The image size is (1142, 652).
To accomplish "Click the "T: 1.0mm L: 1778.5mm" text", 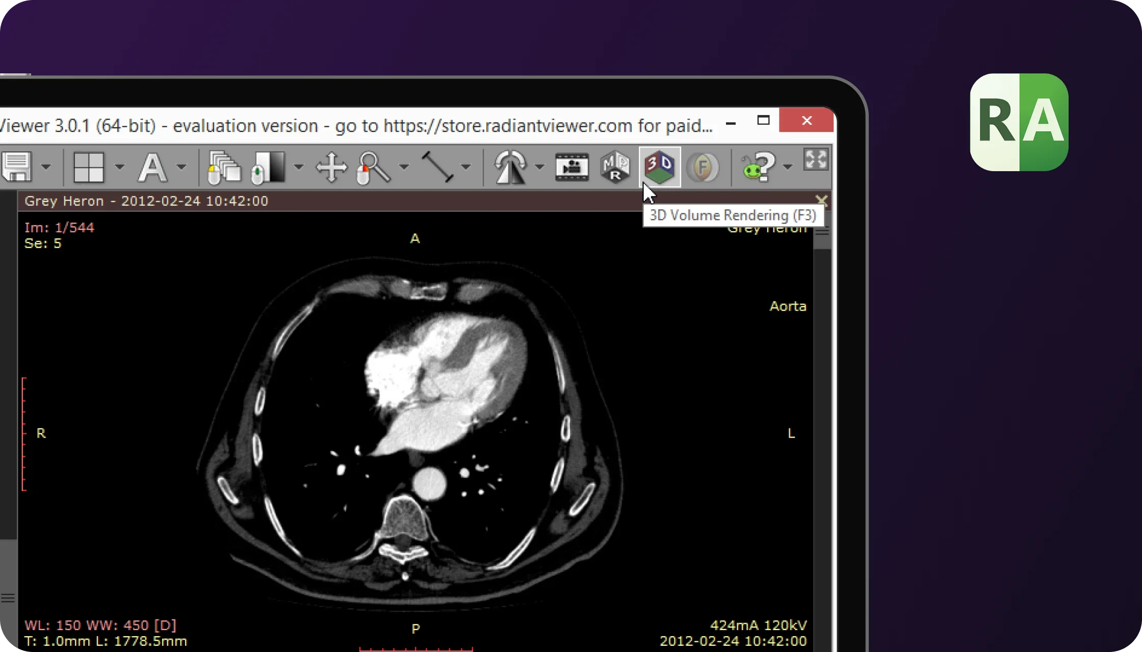I will click(106, 641).
